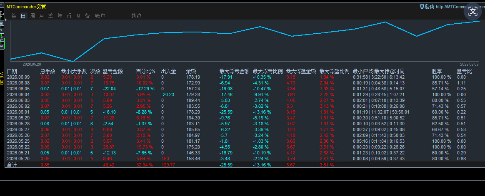Click the 129.77 total deposit value
This screenshot has width=485, height=196.
168,165
